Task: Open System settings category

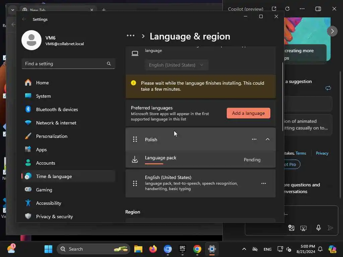Action: tap(68, 96)
